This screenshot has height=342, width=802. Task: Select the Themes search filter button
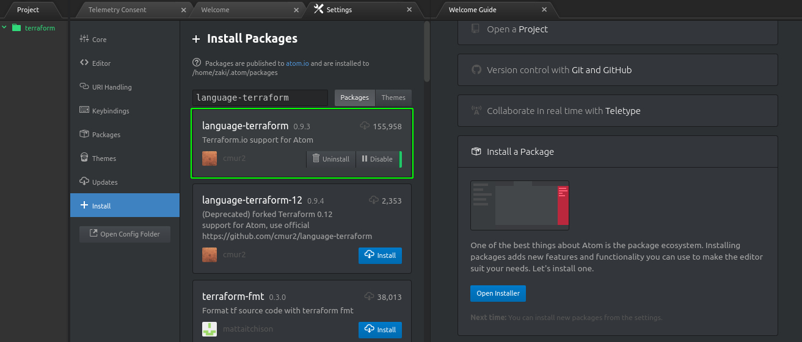393,98
